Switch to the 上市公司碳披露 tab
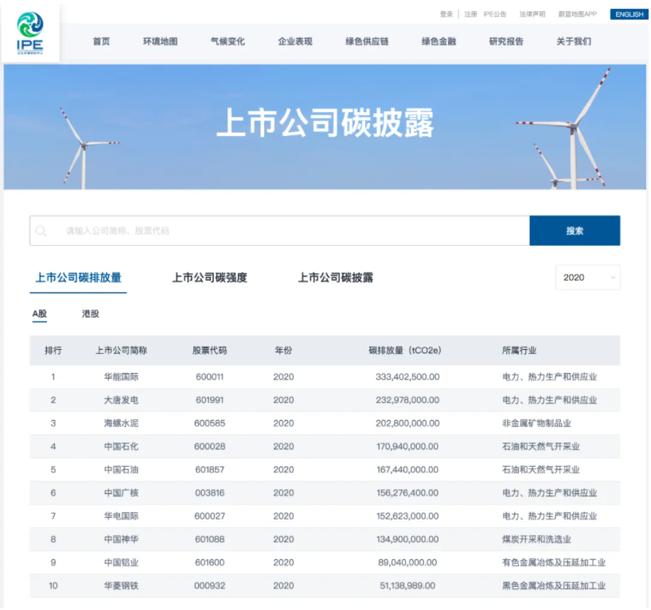 pos(336,278)
